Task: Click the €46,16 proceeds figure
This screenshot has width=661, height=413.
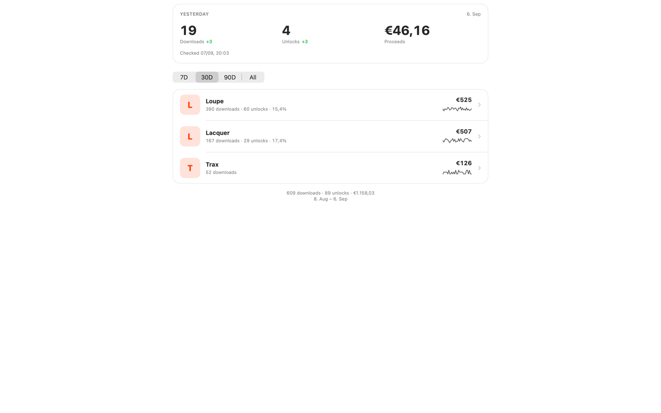Action: coord(407,31)
